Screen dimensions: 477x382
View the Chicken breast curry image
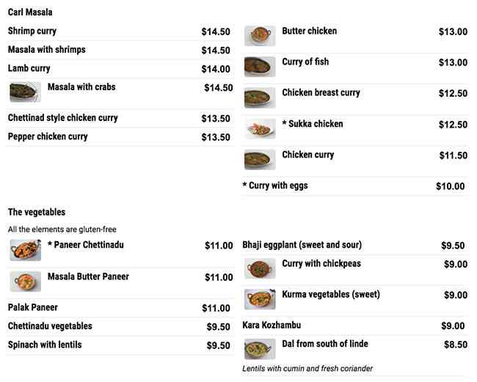point(260,98)
